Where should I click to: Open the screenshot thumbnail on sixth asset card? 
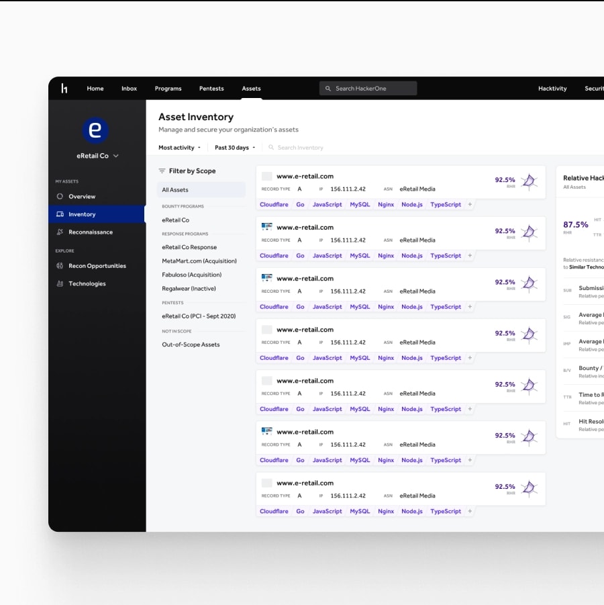click(267, 431)
